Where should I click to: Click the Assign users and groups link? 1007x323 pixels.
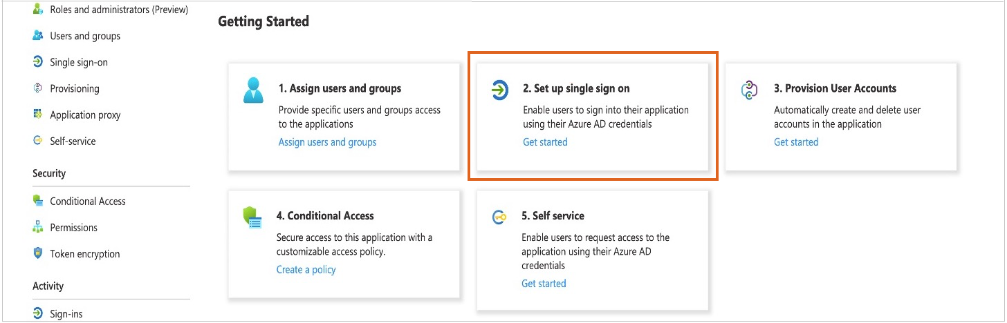click(x=327, y=142)
